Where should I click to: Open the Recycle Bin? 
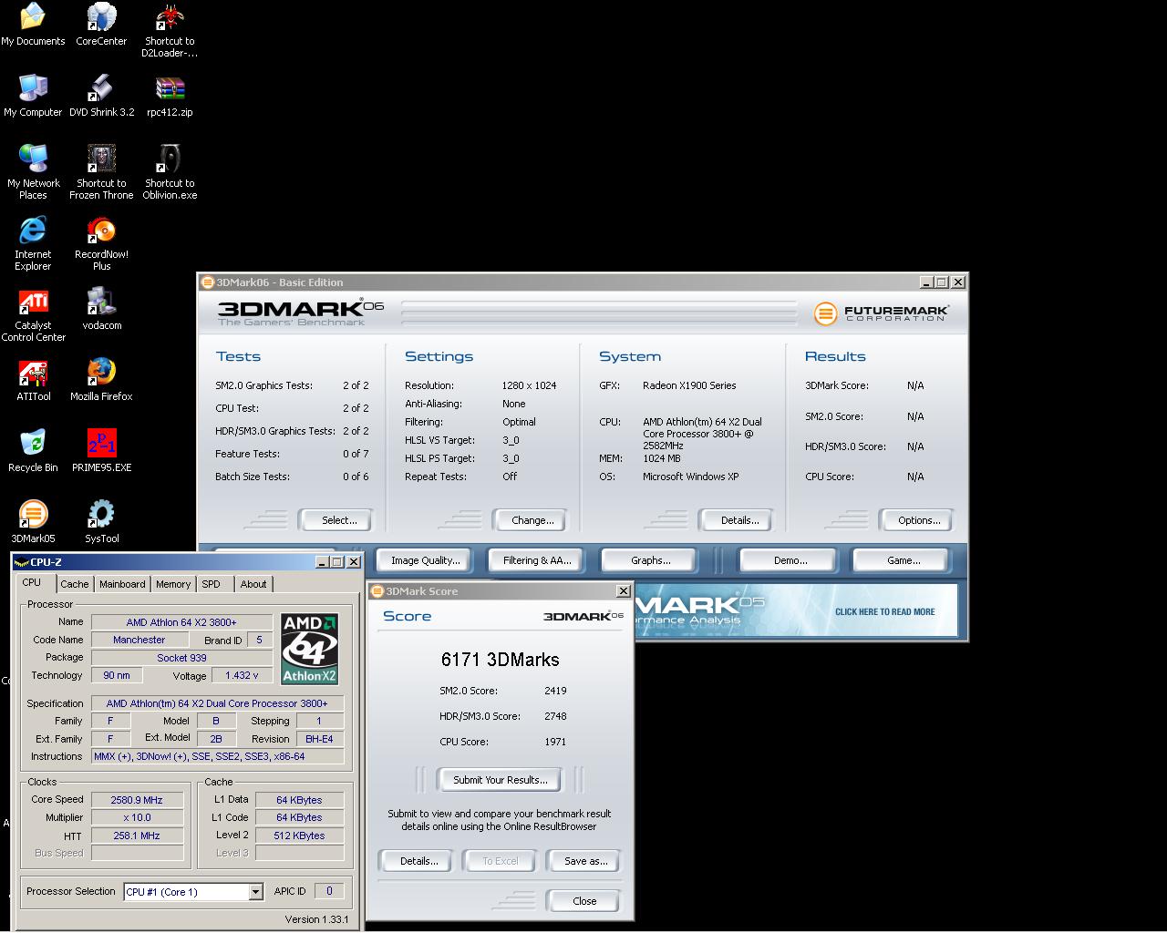pyautogui.click(x=33, y=445)
